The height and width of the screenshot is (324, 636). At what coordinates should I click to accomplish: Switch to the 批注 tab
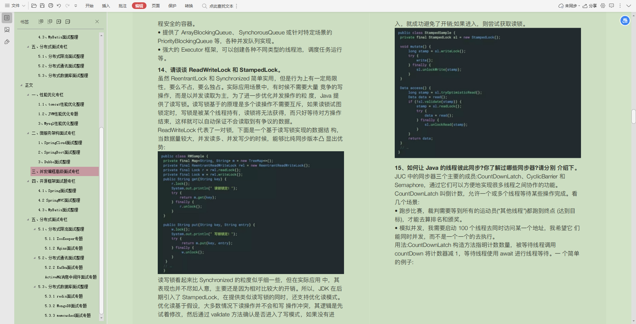coord(123,6)
